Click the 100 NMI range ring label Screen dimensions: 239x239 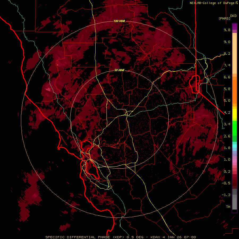tap(119, 21)
